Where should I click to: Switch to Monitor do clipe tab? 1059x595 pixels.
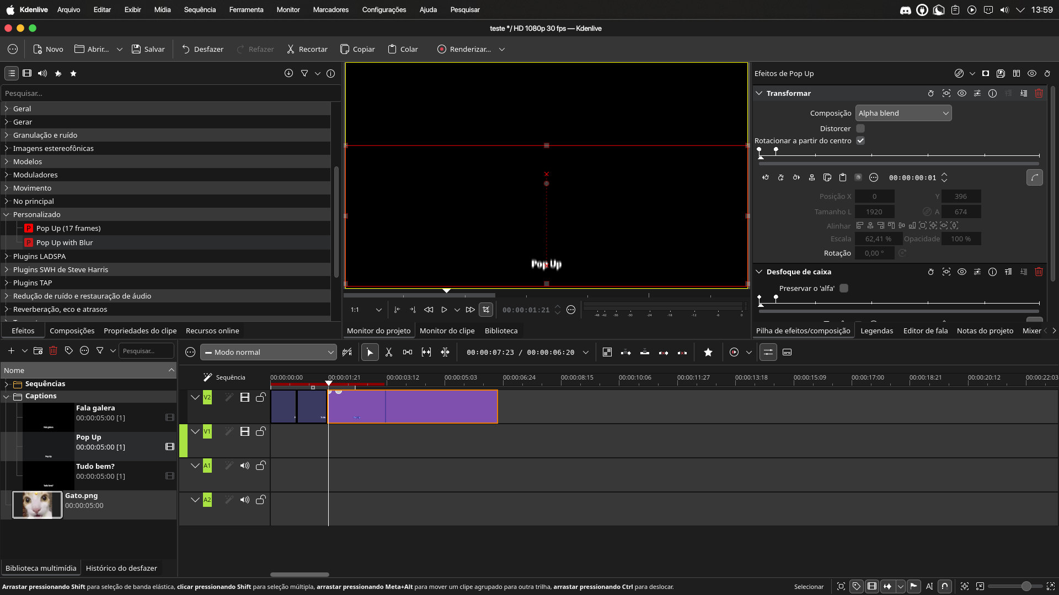[447, 331]
